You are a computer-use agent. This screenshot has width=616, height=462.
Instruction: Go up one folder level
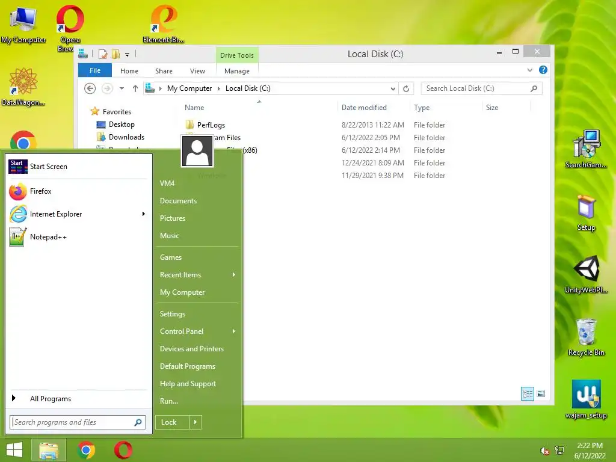click(x=135, y=88)
